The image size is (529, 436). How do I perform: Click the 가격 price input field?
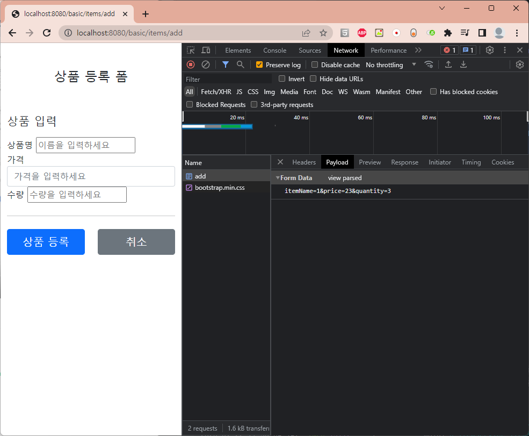point(91,176)
